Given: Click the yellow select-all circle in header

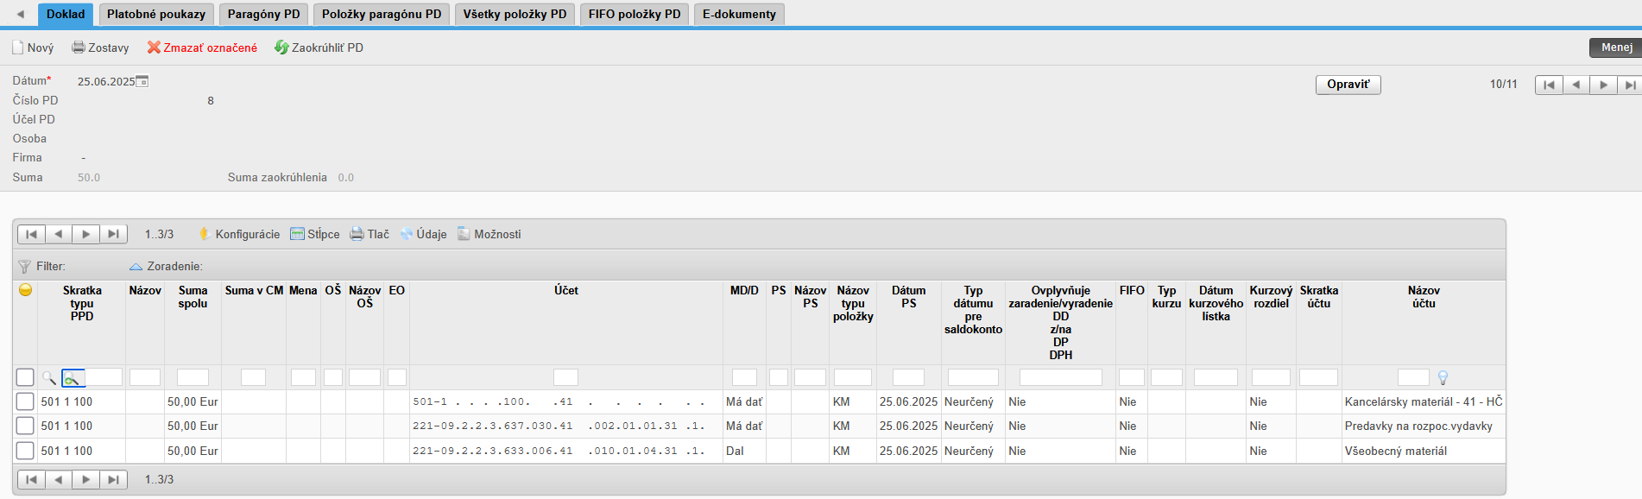Looking at the screenshot, I should coord(25,290).
